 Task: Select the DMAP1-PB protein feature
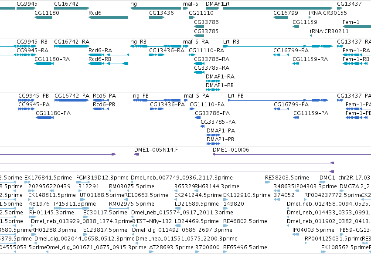coord(214,144)
